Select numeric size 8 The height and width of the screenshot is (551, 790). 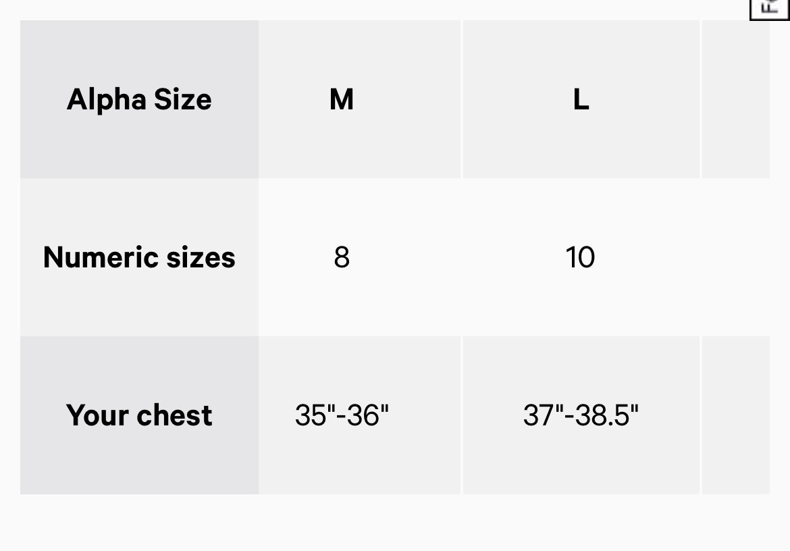(x=342, y=257)
